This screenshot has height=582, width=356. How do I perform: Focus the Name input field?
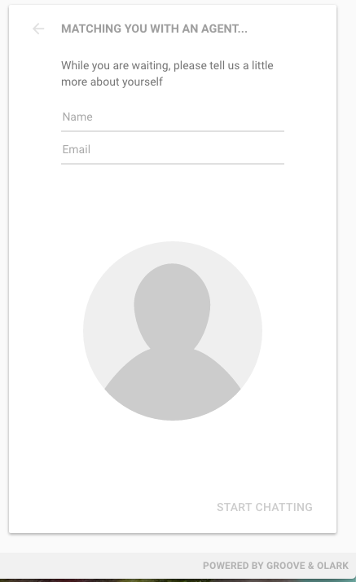pos(173,117)
